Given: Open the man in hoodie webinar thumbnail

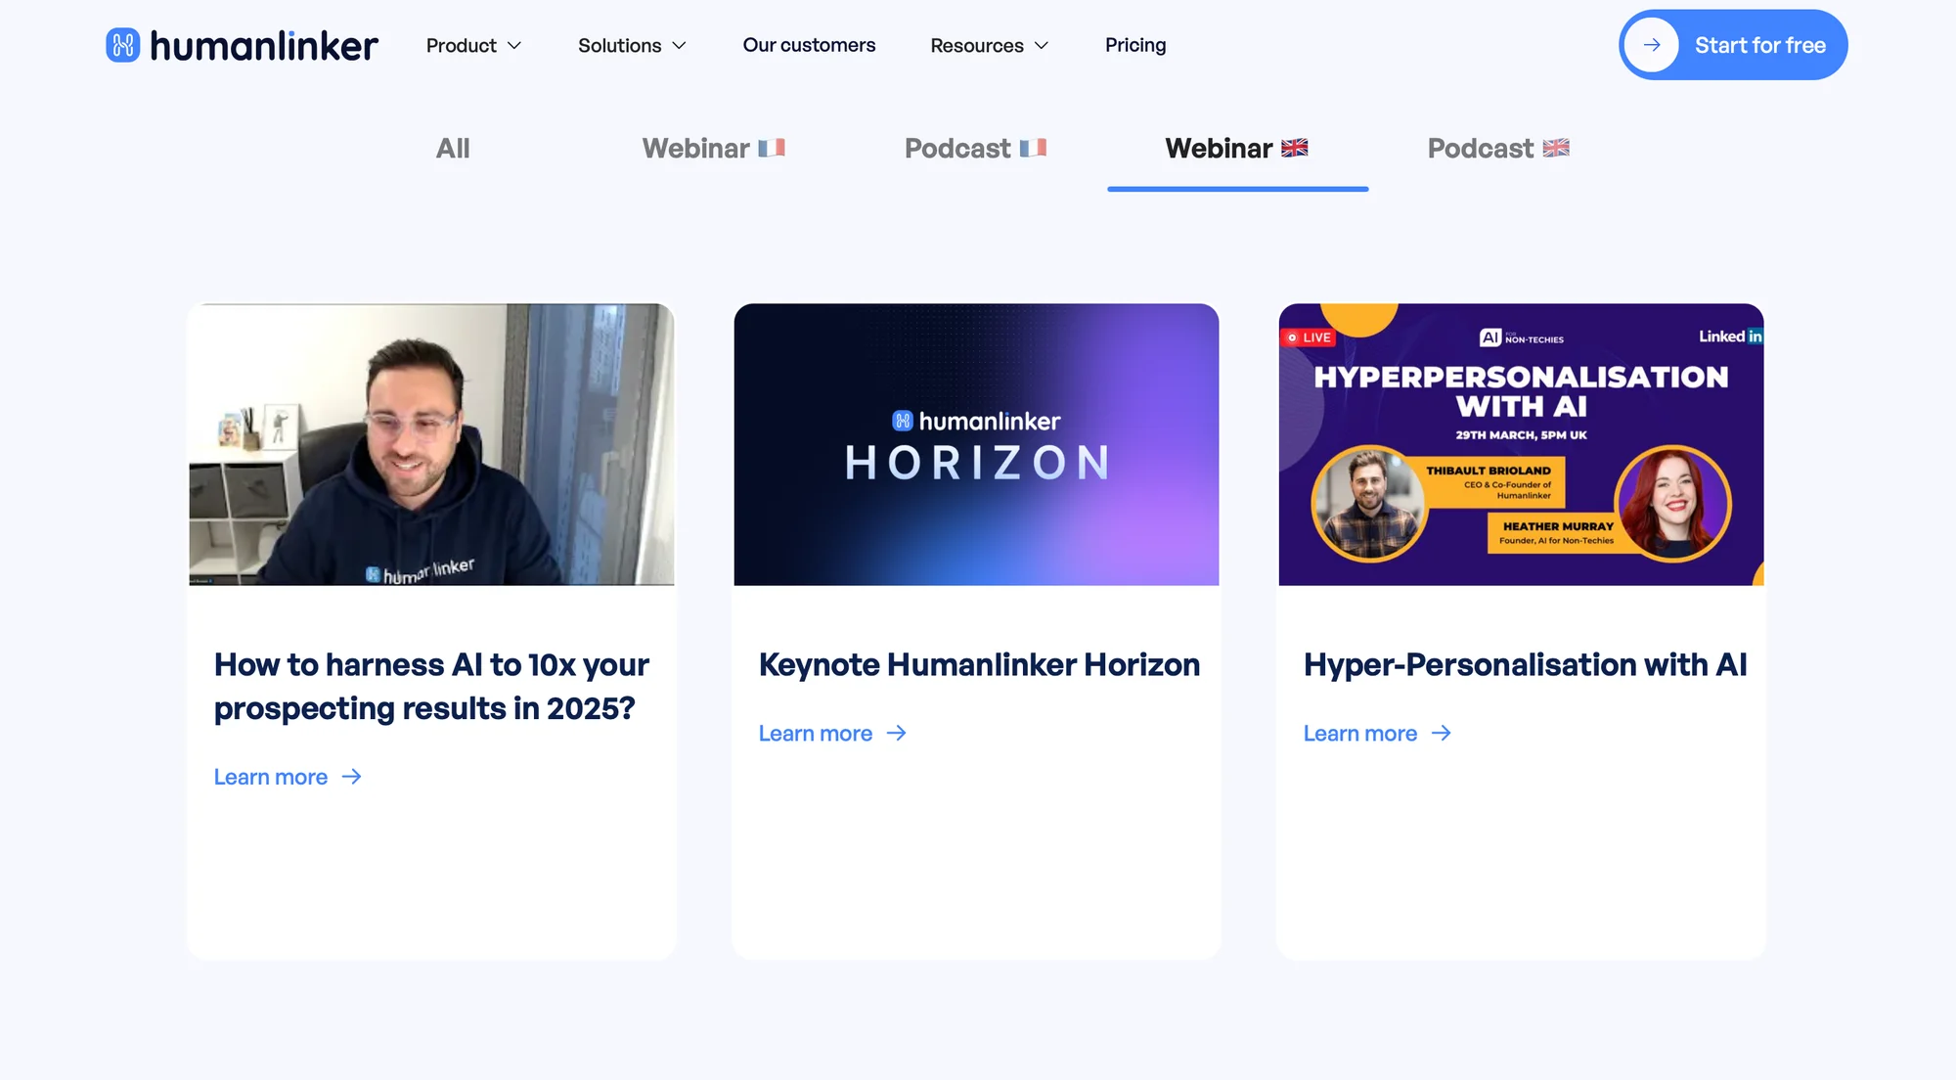Looking at the screenshot, I should click(431, 444).
